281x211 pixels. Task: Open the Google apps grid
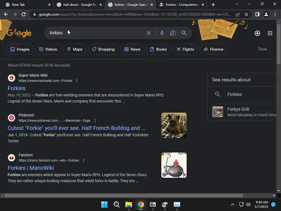tap(270, 33)
